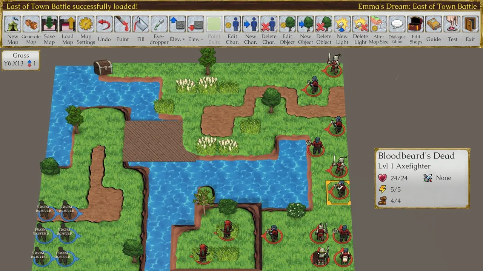This screenshot has height=271, width=483.
Task: Select the Generate Map dice icon
Action: pos(31,24)
